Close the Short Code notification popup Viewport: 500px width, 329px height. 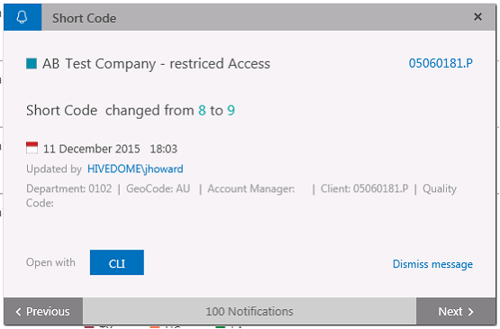(x=477, y=17)
